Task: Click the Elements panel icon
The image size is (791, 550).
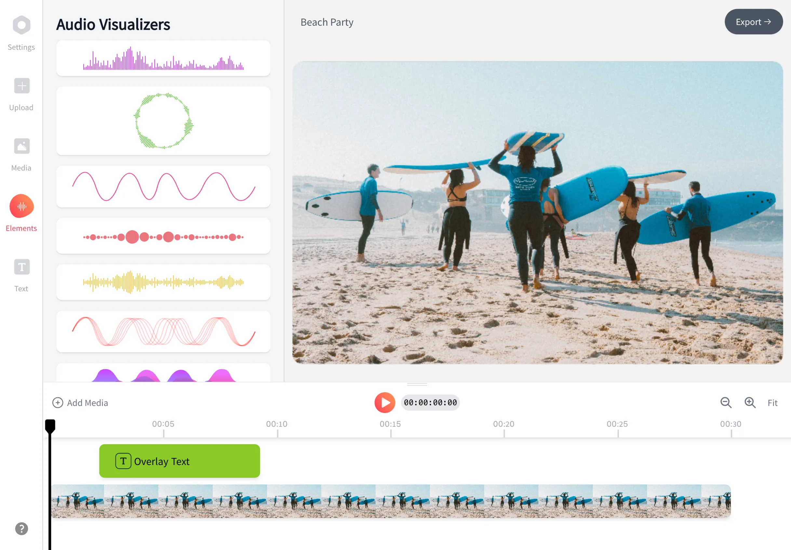Action: click(x=21, y=206)
